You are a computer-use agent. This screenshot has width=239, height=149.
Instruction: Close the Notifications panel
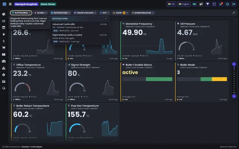(106, 19)
